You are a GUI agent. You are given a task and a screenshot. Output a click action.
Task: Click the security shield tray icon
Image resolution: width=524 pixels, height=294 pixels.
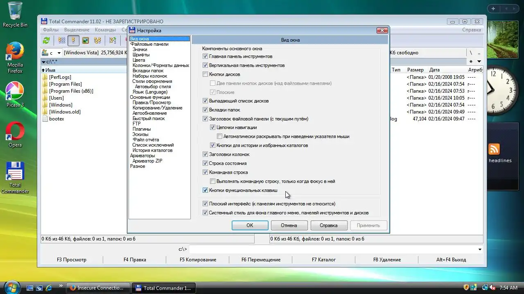pos(466,288)
